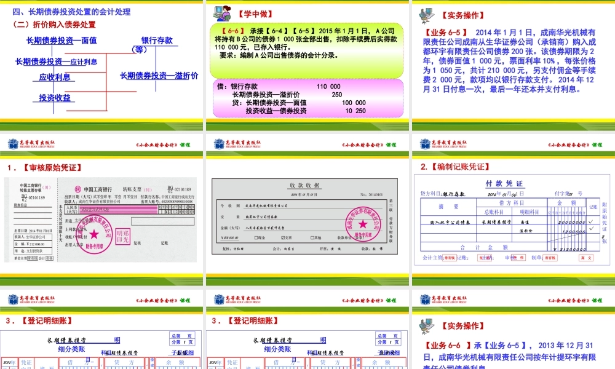
Task: Click the 高文 signature button on 付款凭证
Action: pyautogui.click(x=585, y=258)
